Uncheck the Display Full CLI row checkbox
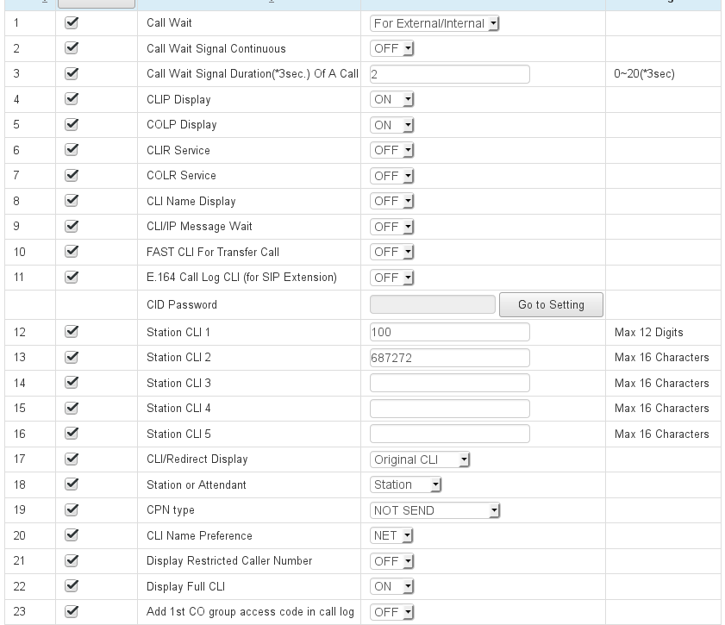725x625 pixels. pos(72,586)
